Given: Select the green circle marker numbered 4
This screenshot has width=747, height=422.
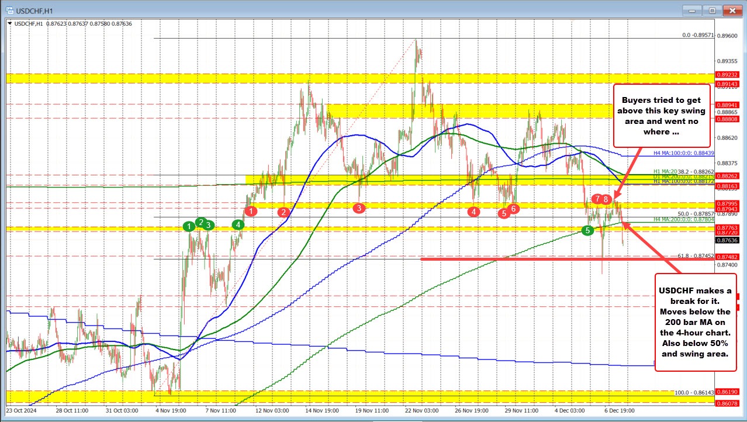Looking at the screenshot, I should [238, 224].
